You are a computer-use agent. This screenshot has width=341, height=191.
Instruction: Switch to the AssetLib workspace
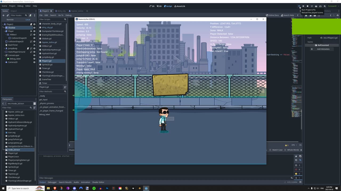180,6
